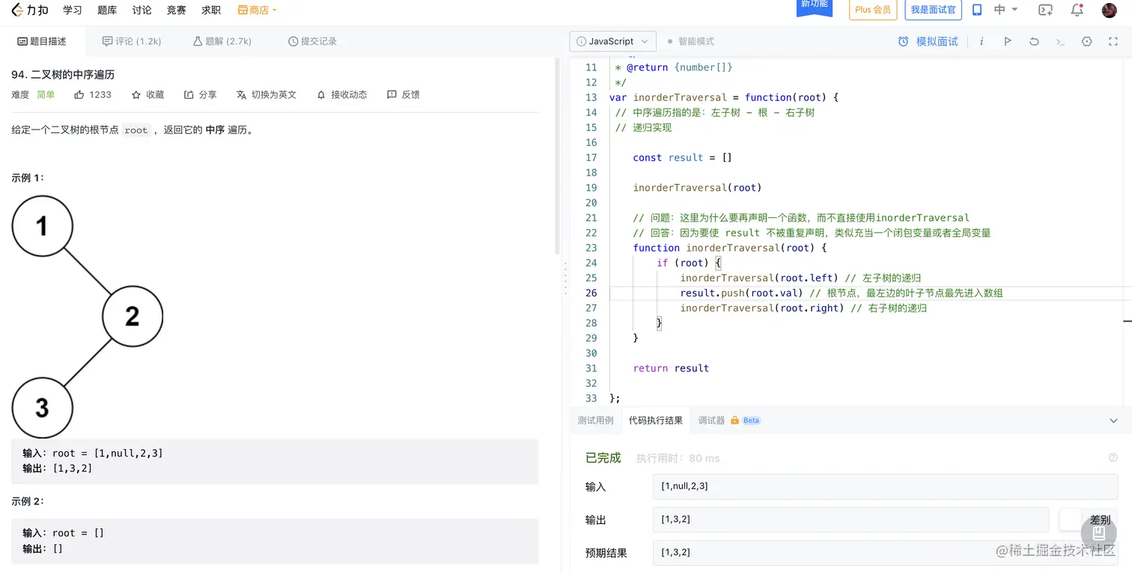Click the lock icon on 调试器 tab
1132x574 pixels.
point(734,421)
